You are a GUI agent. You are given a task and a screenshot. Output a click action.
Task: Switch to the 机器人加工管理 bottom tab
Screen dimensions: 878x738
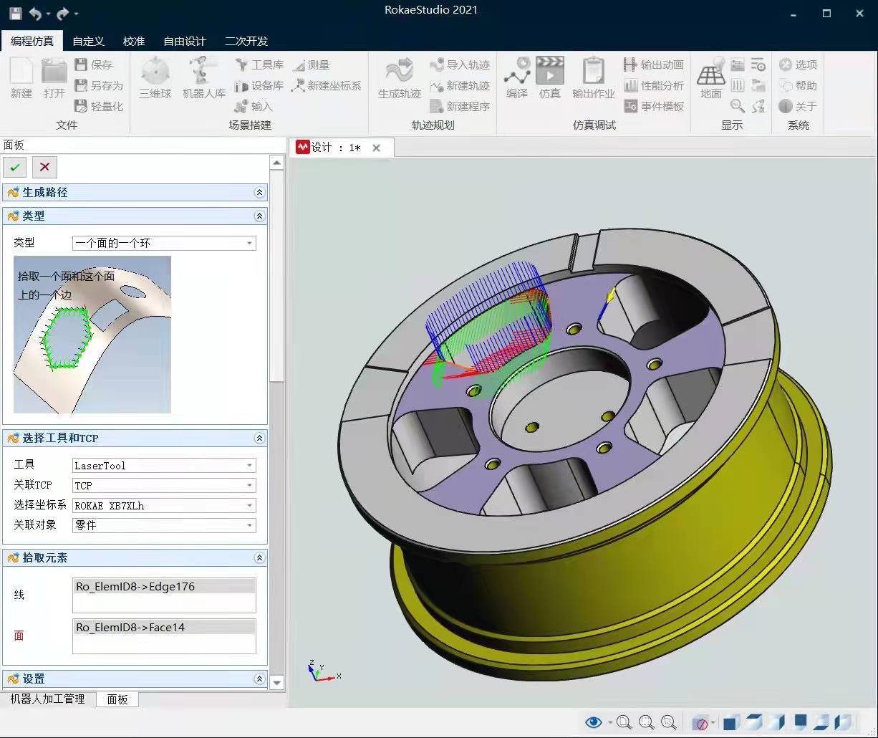(x=47, y=699)
